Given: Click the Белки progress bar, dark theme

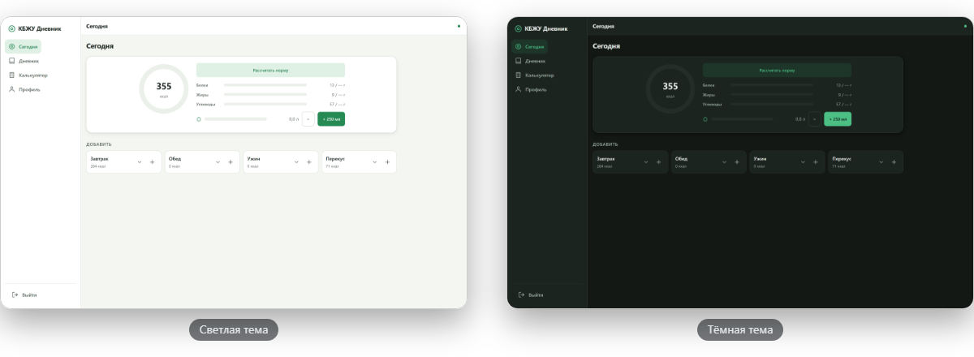Looking at the screenshot, I should 772,84.
